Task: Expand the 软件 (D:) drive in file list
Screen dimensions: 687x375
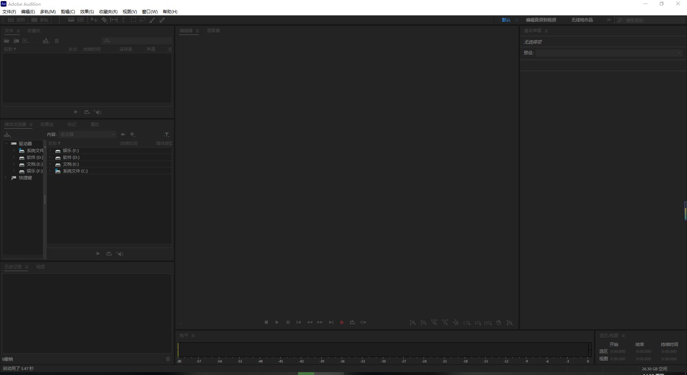Action: pos(50,157)
